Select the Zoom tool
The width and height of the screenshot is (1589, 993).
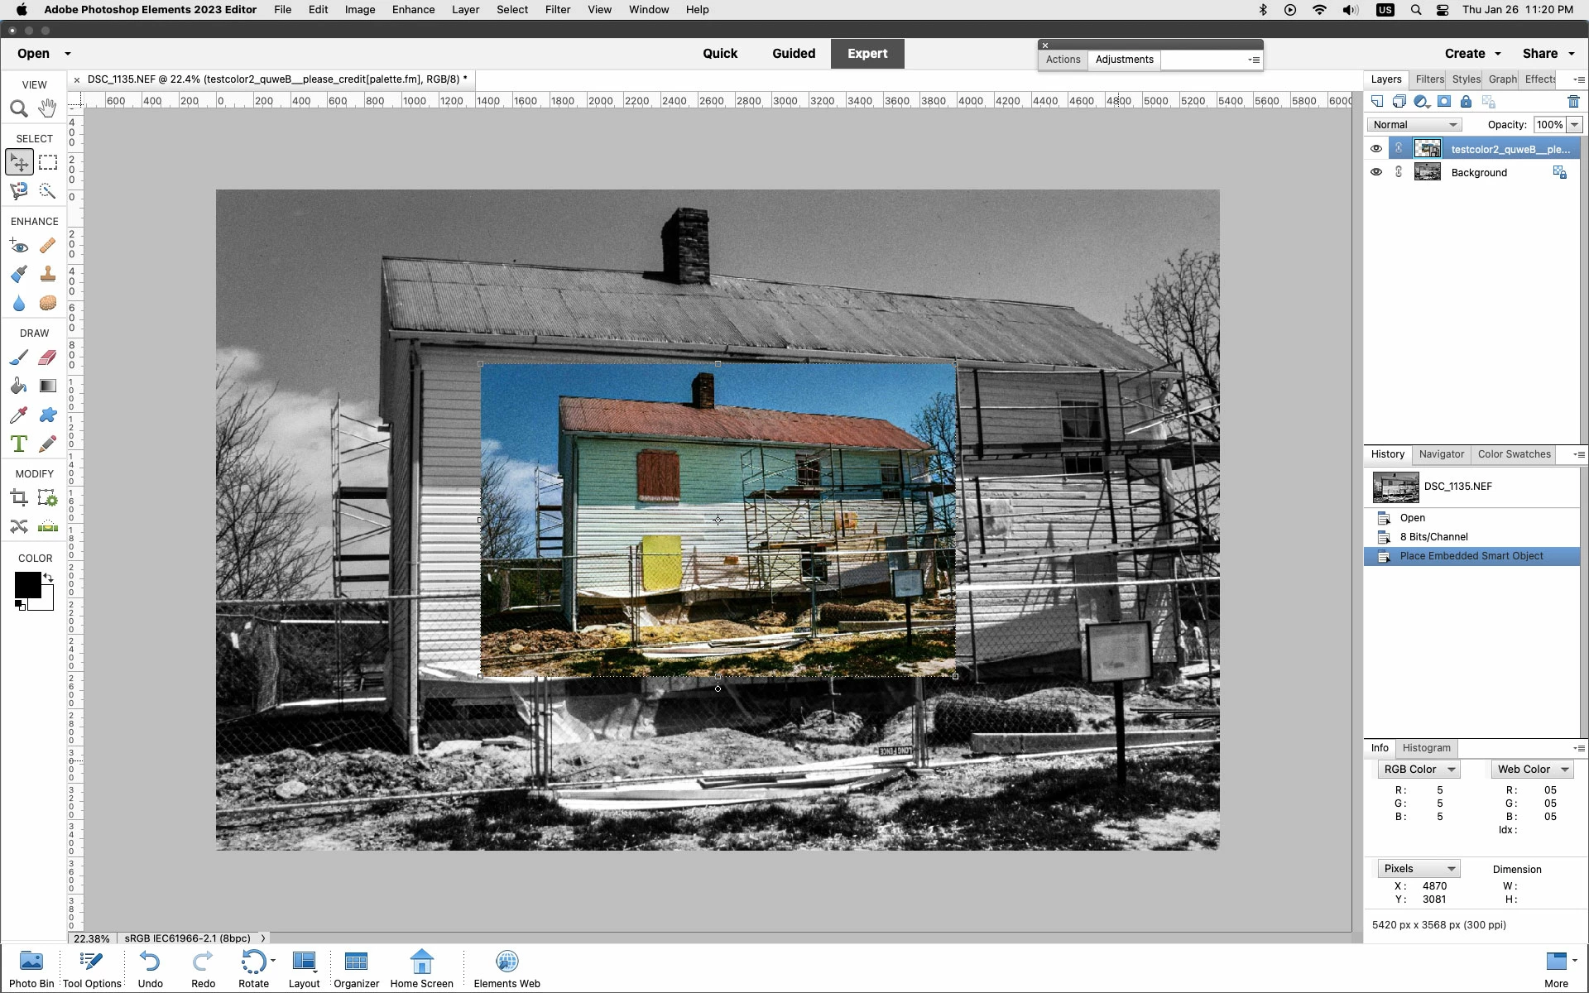tap(19, 108)
